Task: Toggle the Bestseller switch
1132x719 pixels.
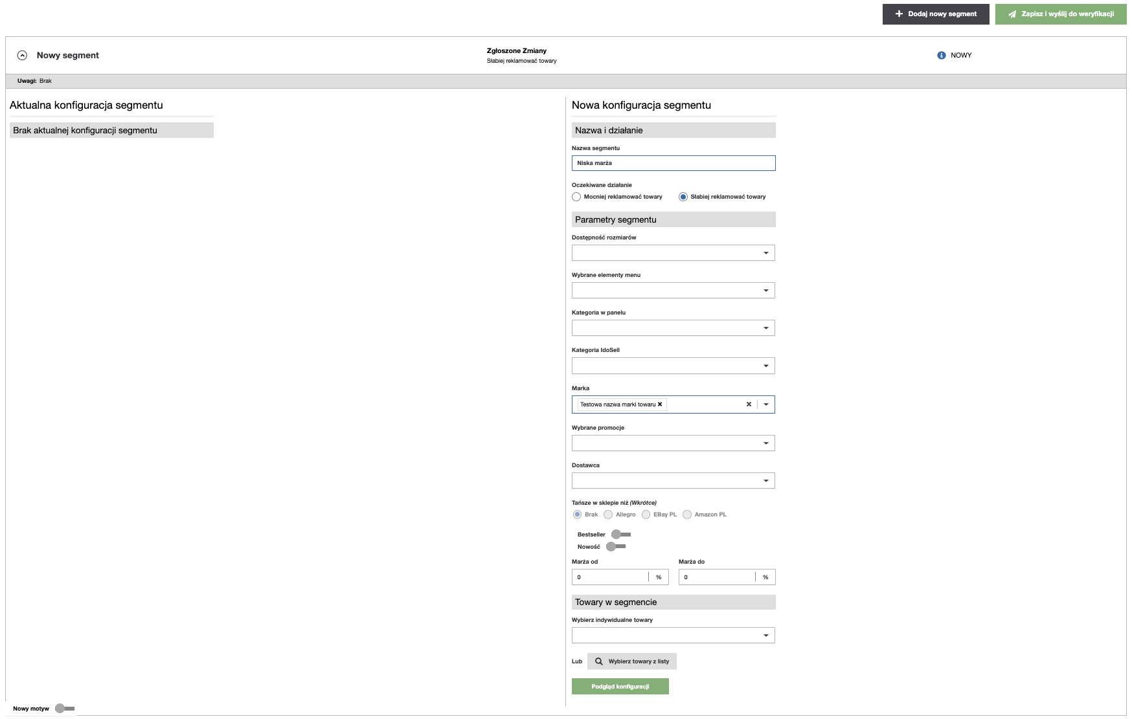Action: click(620, 535)
